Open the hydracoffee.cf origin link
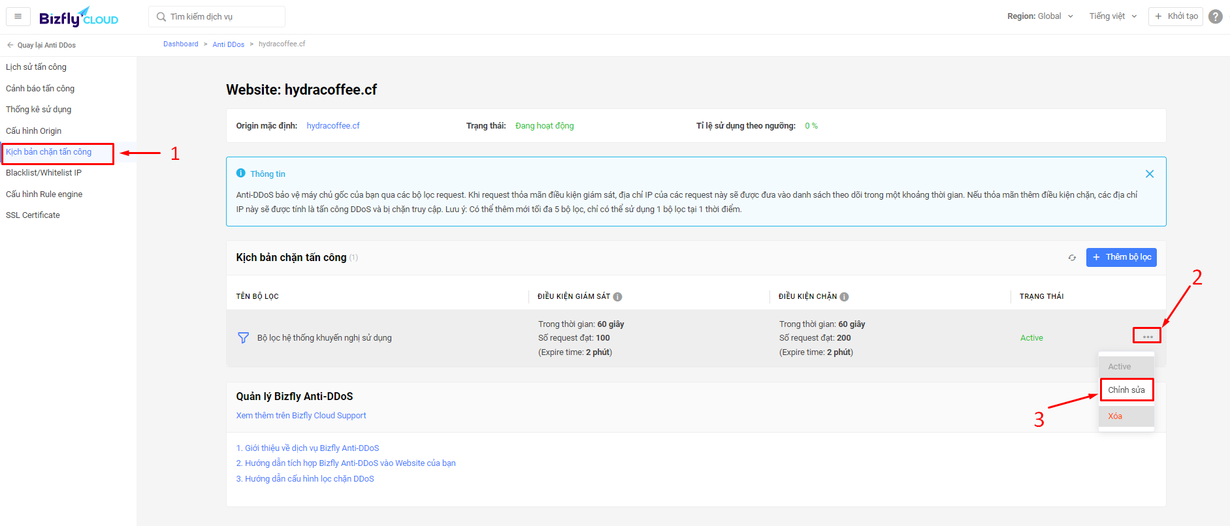Screen dimensions: 1230x526 [x=333, y=126]
